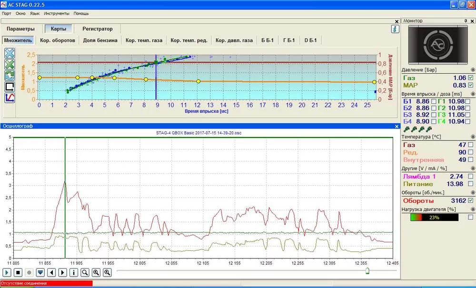This screenshot has width=476, height=288.
Task: Close the maps panel with its X
Action: (397, 21)
